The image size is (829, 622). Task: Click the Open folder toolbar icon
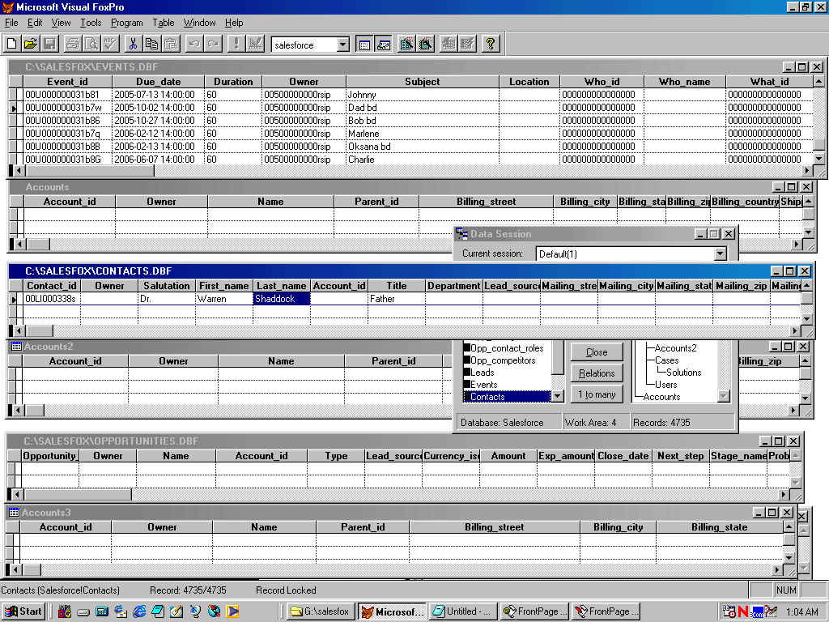tap(31, 44)
